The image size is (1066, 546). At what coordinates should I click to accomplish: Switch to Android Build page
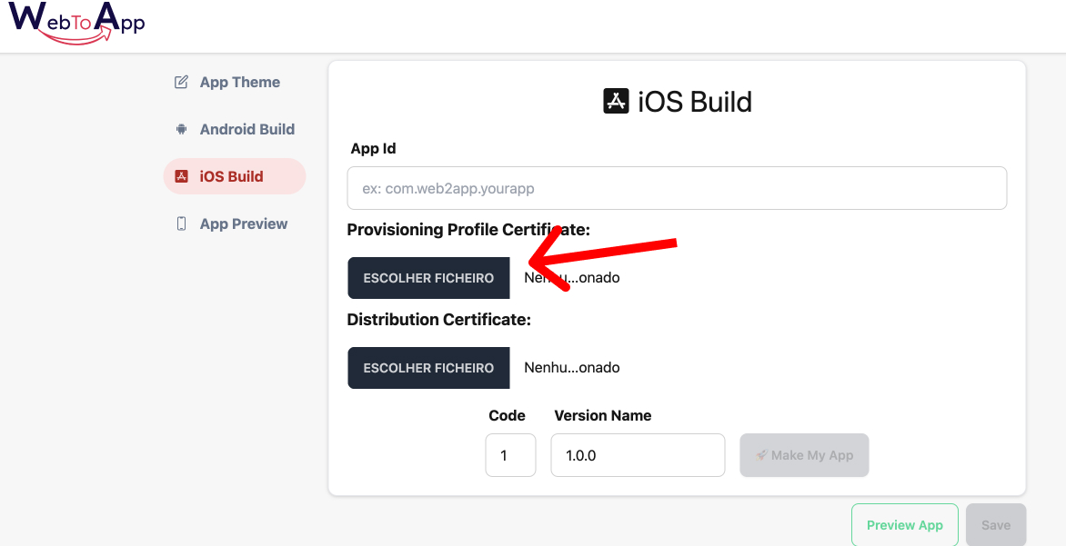click(x=246, y=130)
